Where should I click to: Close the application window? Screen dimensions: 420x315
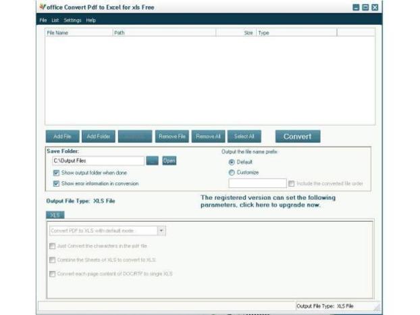375,7
